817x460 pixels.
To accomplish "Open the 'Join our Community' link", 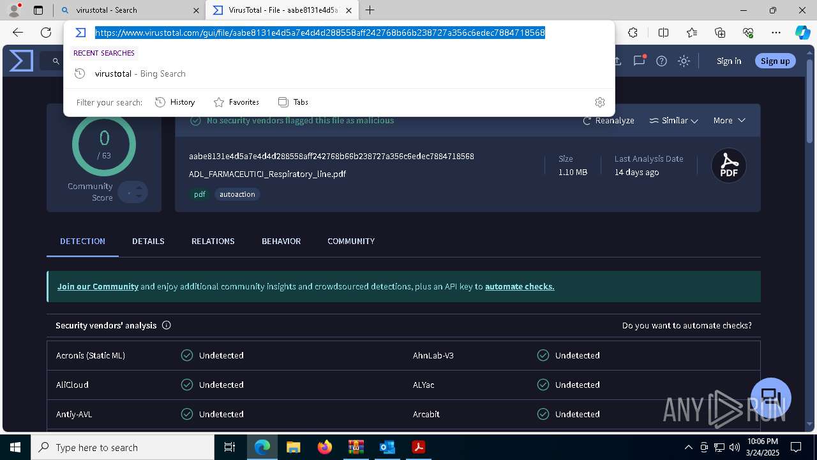I will pyautogui.click(x=98, y=286).
